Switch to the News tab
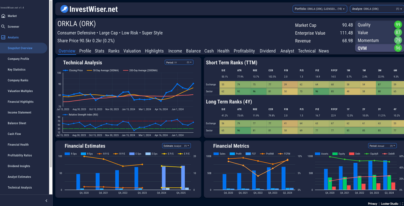Screen dimensions: 404x206 [x=324, y=51]
